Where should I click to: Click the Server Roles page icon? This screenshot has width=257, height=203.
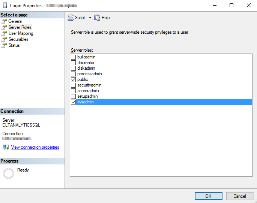tap(4, 27)
